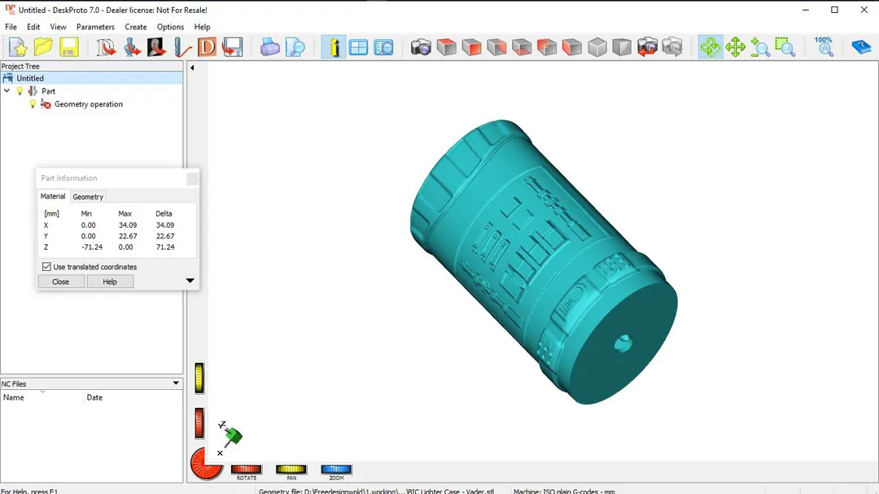The image size is (879, 494).
Task: Click the default view camera icon
Action: coord(421,47)
